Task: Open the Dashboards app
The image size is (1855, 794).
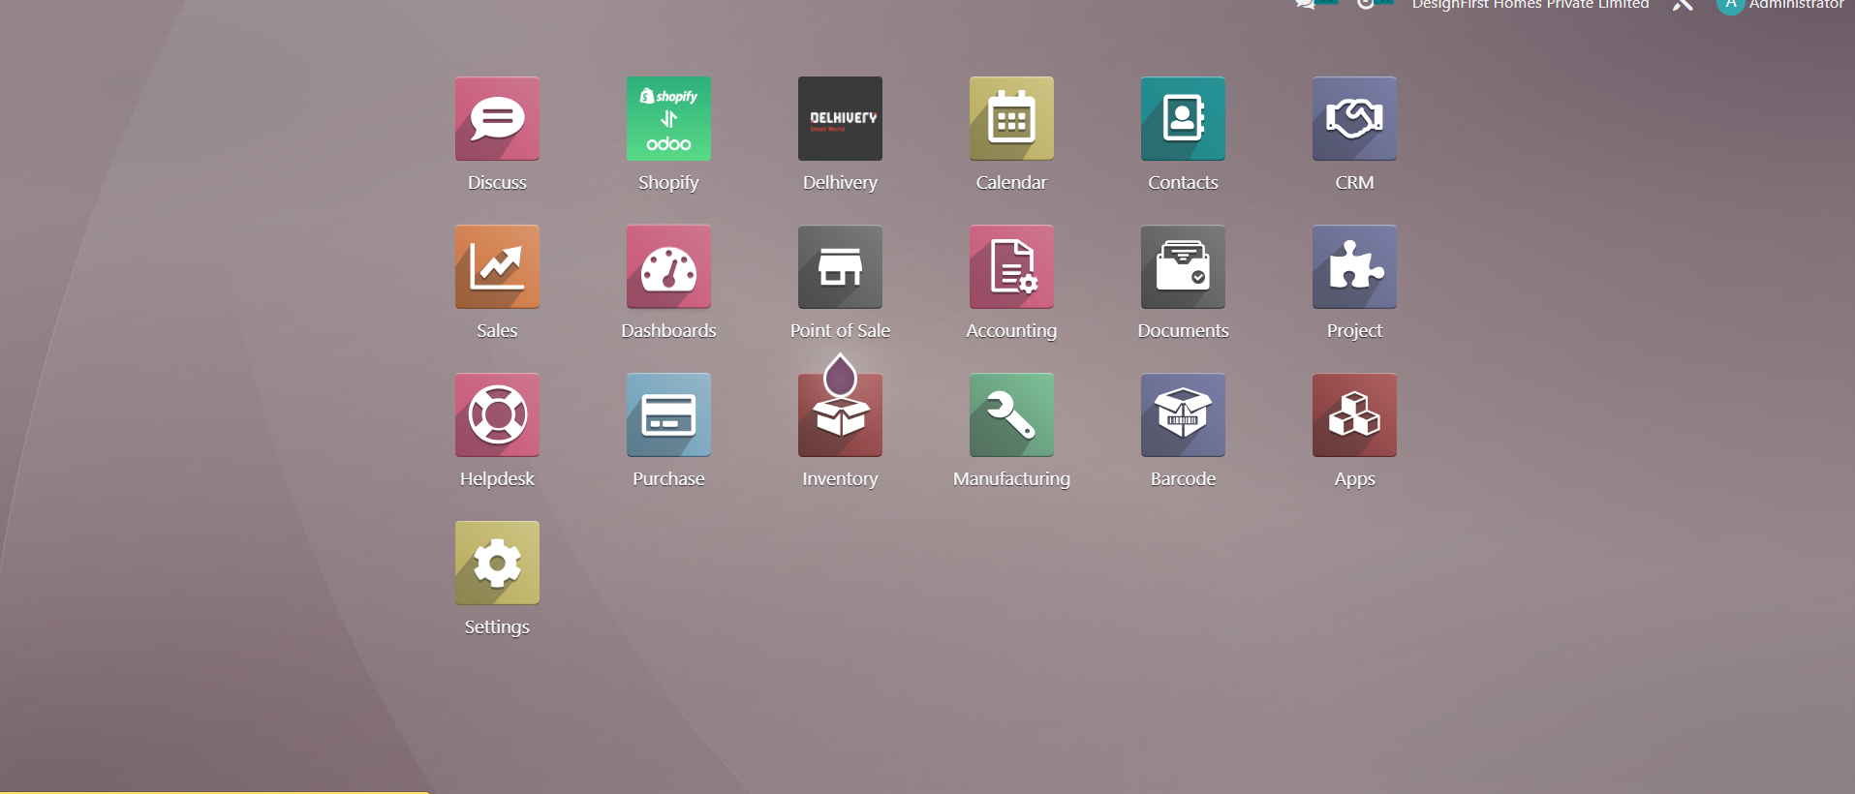Action: coord(668,267)
